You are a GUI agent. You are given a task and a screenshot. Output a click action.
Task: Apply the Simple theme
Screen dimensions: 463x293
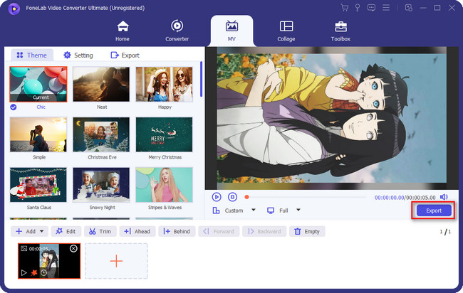38,134
